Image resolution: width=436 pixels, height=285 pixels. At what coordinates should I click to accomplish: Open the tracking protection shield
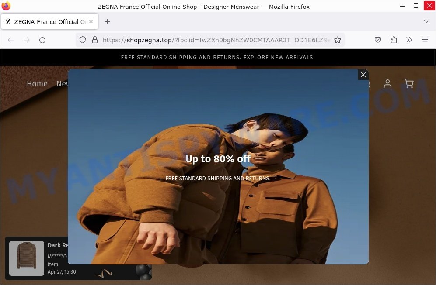coord(83,40)
